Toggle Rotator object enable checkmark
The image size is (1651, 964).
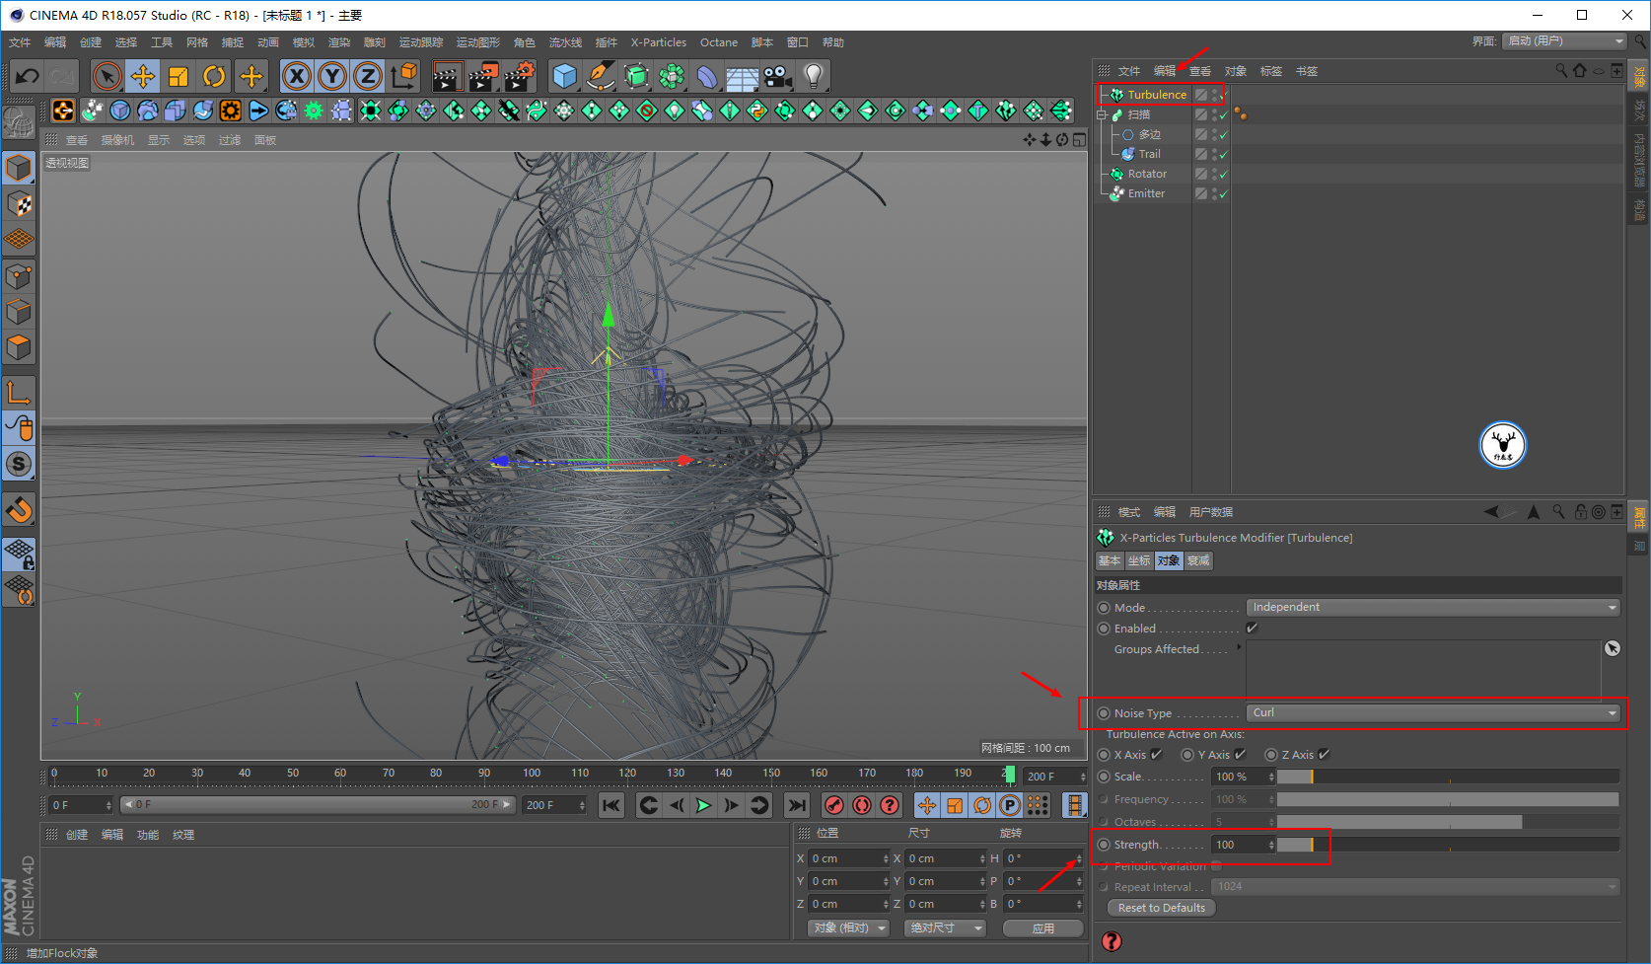[1223, 175]
